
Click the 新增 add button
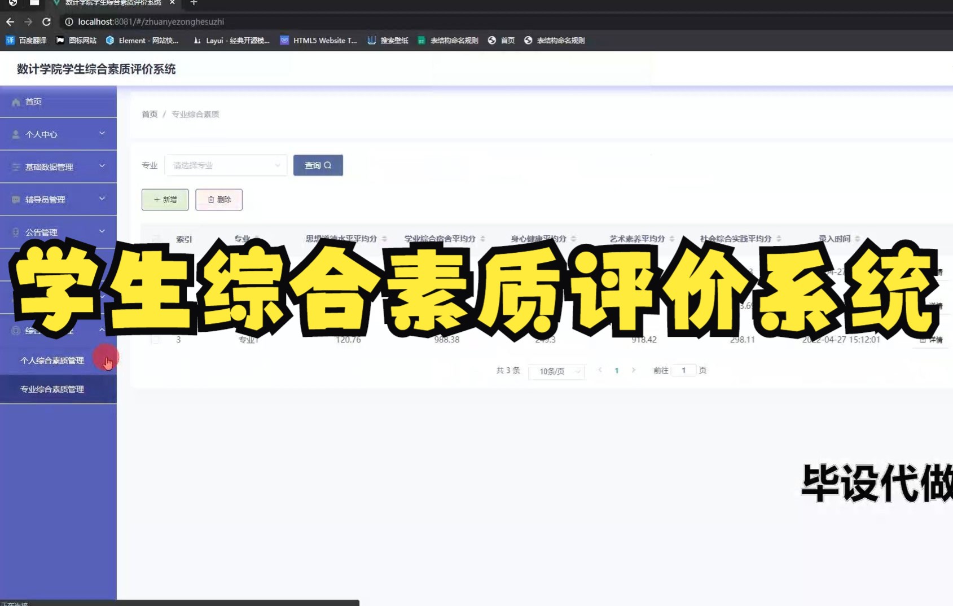click(x=165, y=200)
